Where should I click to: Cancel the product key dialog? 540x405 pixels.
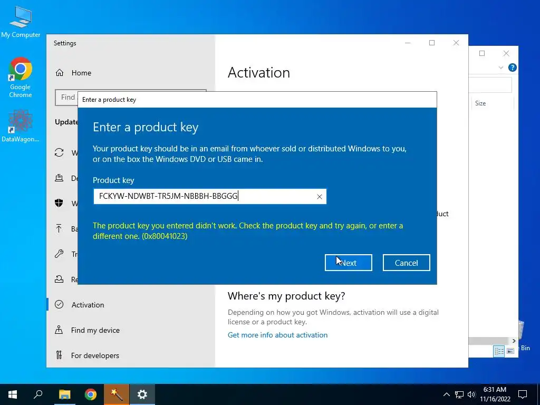407,263
